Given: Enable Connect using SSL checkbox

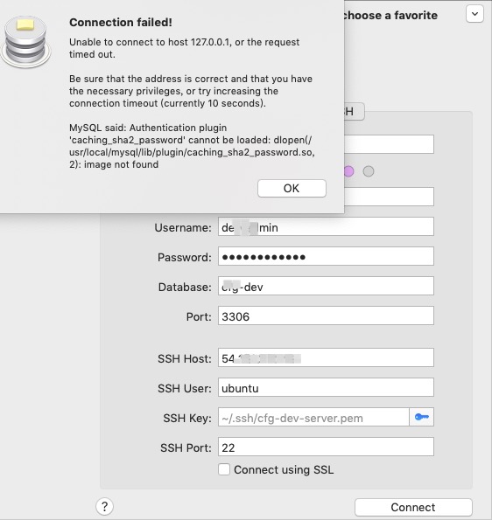Looking at the screenshot, I should click(x=224, y=469).
